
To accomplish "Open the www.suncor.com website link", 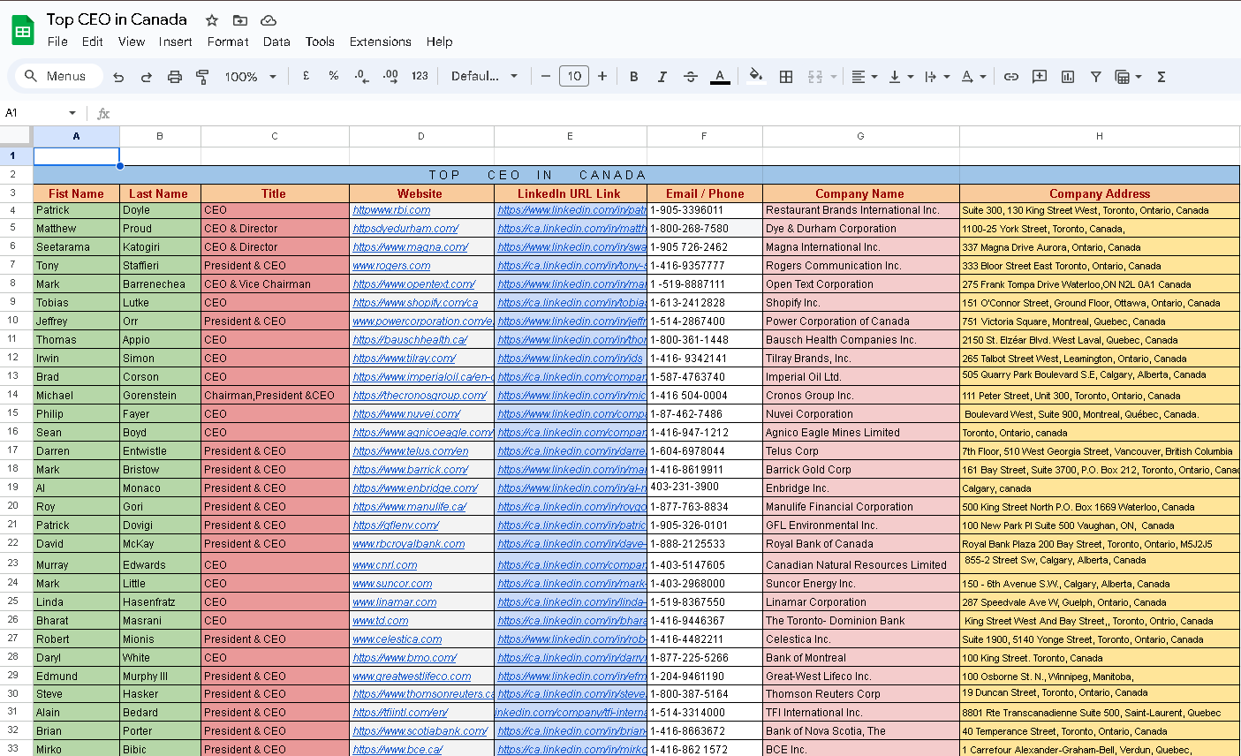I will [392, 584].
